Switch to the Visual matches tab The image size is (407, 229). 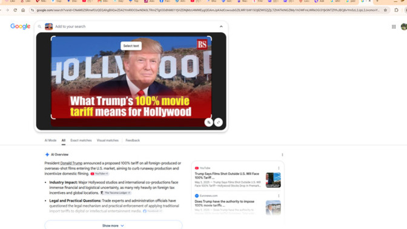tap(107, 141)
